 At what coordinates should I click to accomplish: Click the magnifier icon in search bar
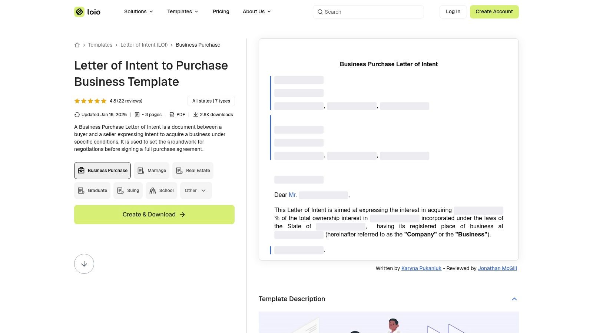[320, 12]
